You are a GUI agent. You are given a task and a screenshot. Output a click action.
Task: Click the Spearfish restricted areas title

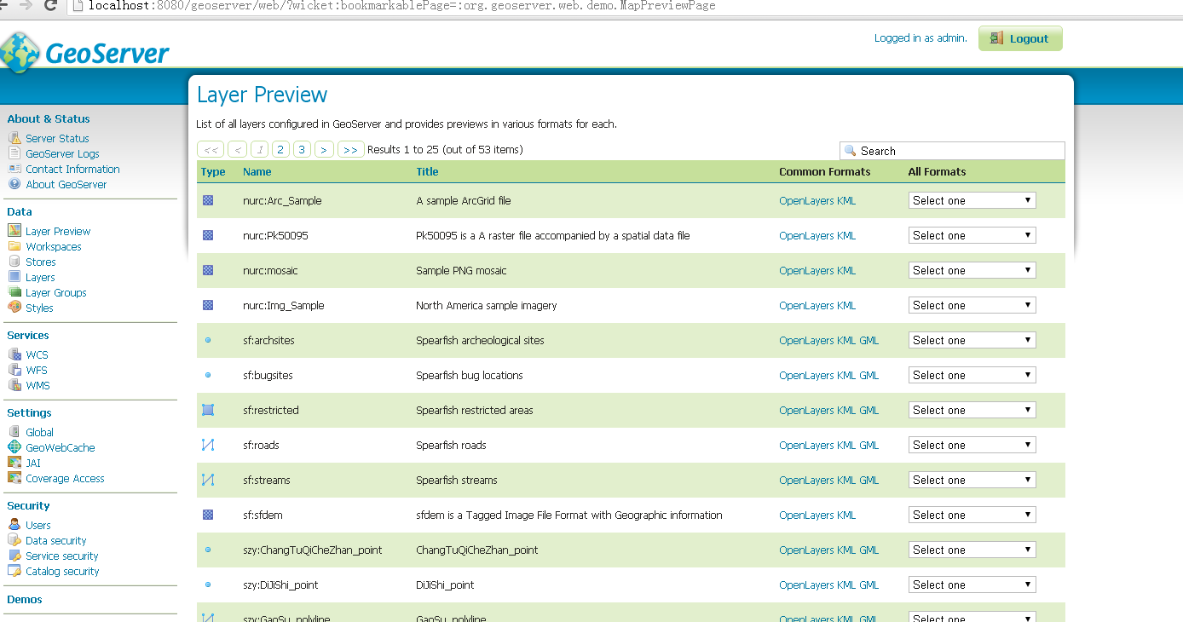pos(475,410)
